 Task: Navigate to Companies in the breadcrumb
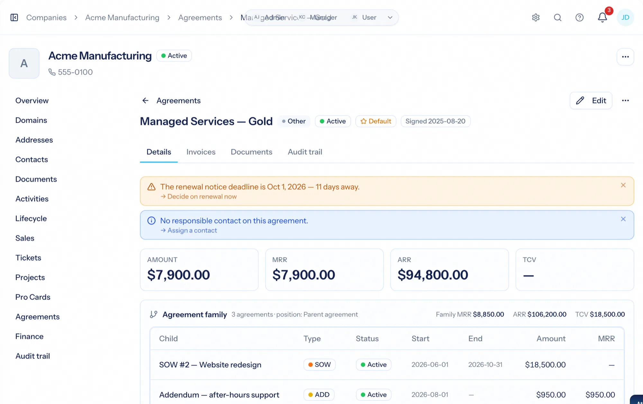click(x=46, y=17)
